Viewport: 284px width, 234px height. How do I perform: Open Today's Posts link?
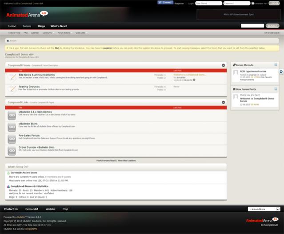click(14, 33)
